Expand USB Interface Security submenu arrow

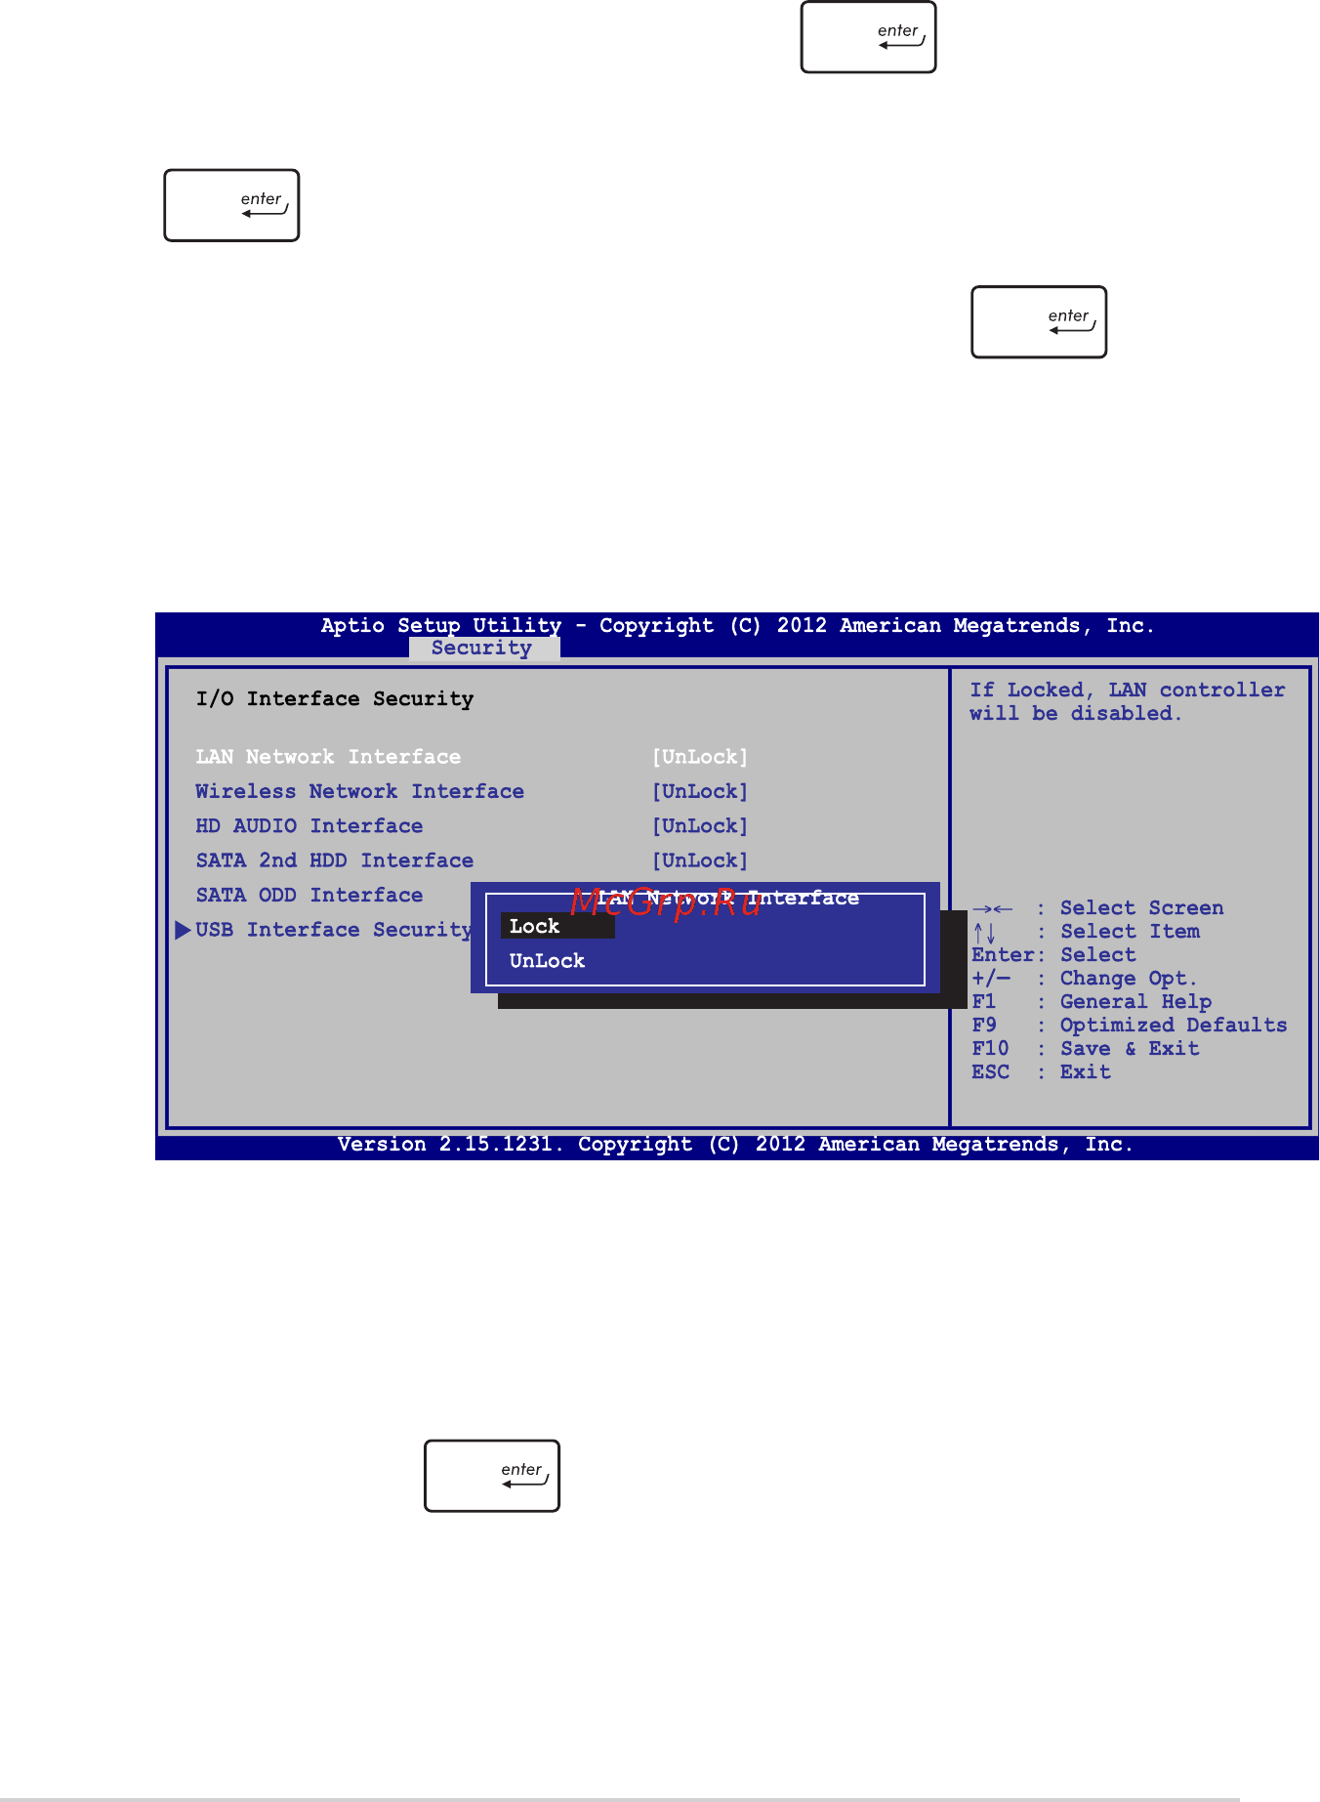point(183,930)
